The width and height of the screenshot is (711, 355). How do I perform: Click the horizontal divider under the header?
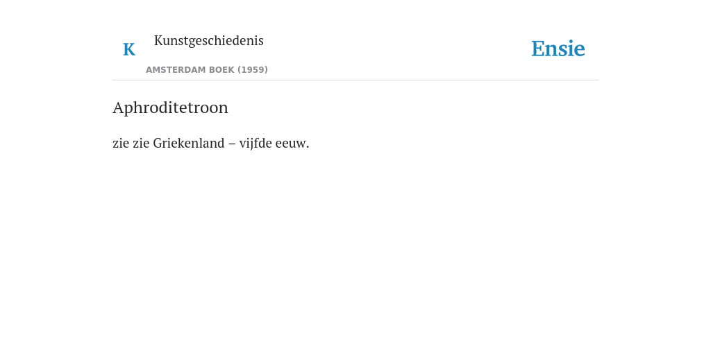pos(355,80)
